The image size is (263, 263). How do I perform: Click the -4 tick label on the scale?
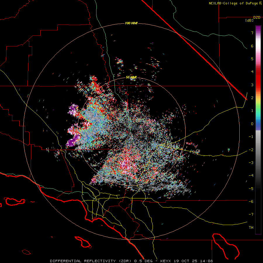point(251,176)
